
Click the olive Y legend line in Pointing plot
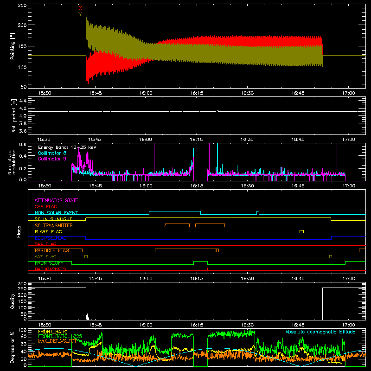pos(55,16)
